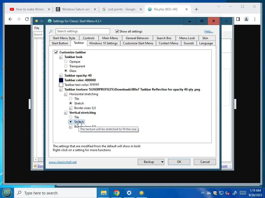265x198 pixels.
Task: Open a new Chrome tab
Action: (x=196, y=9)
